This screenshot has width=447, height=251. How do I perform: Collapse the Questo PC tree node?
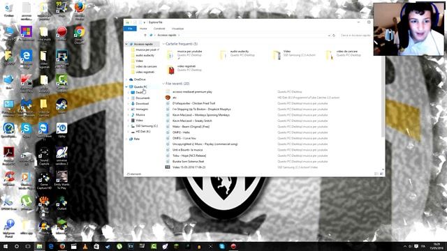126,86
